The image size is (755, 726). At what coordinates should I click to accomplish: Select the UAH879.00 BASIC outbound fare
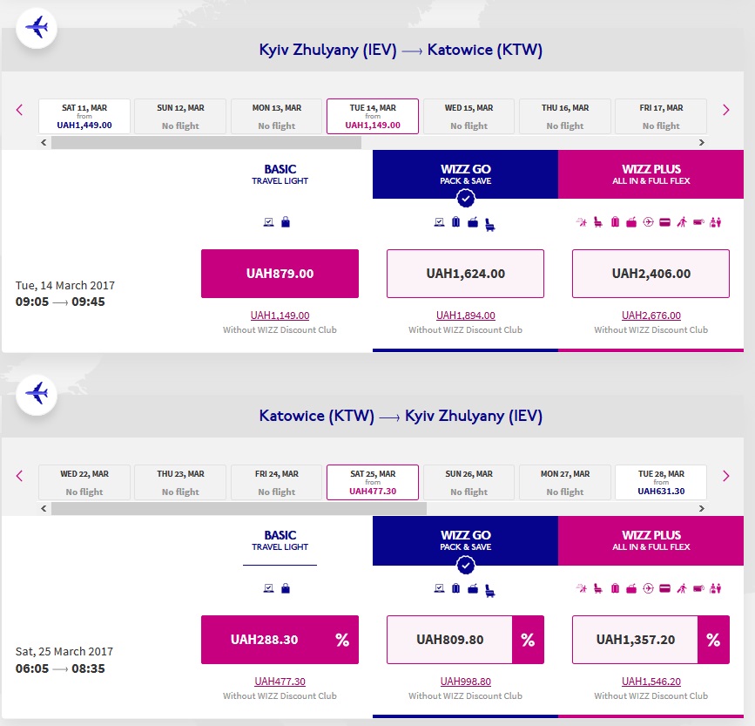tap(280, 274)
